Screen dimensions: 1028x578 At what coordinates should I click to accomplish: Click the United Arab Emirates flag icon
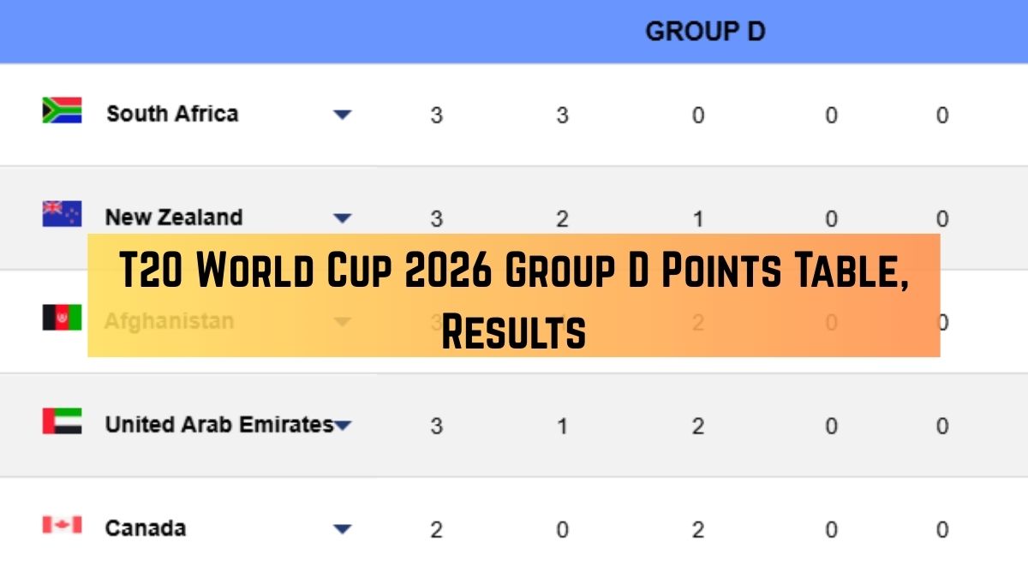(62, 421)
